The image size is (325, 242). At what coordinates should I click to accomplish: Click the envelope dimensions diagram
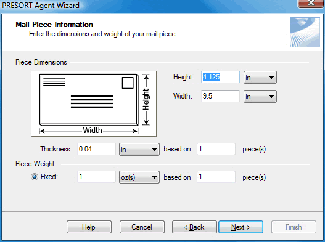94,103
